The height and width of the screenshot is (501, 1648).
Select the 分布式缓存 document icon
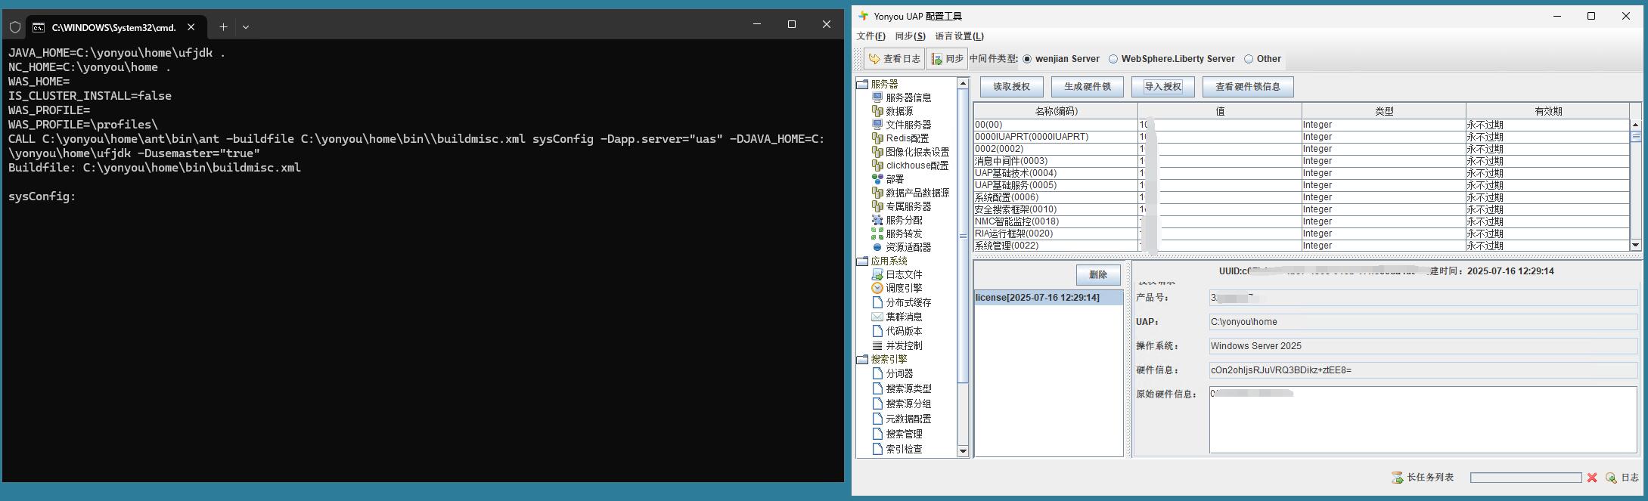[877, 302]
